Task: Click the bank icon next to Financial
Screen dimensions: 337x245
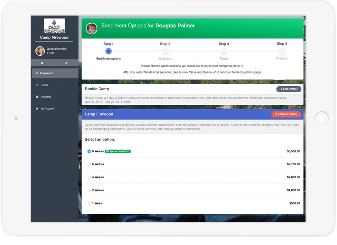Action: [37, 97]
